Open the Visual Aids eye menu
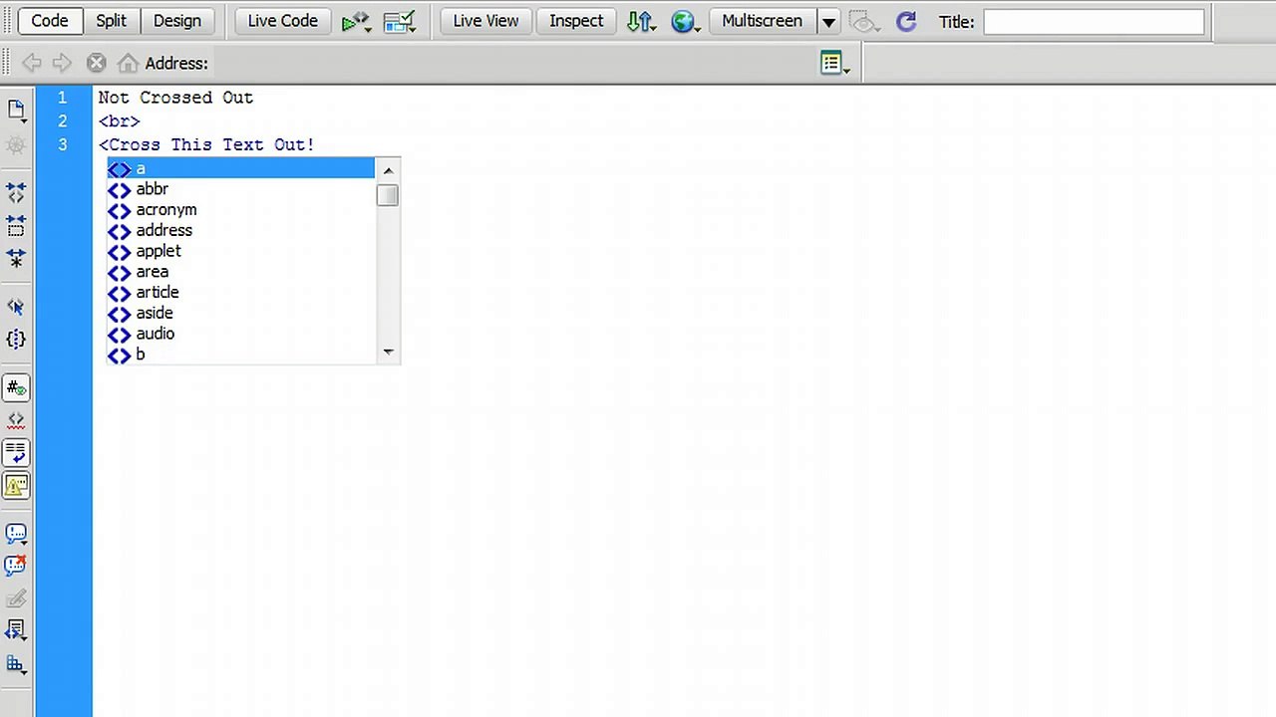 click(x=865, y=22)
